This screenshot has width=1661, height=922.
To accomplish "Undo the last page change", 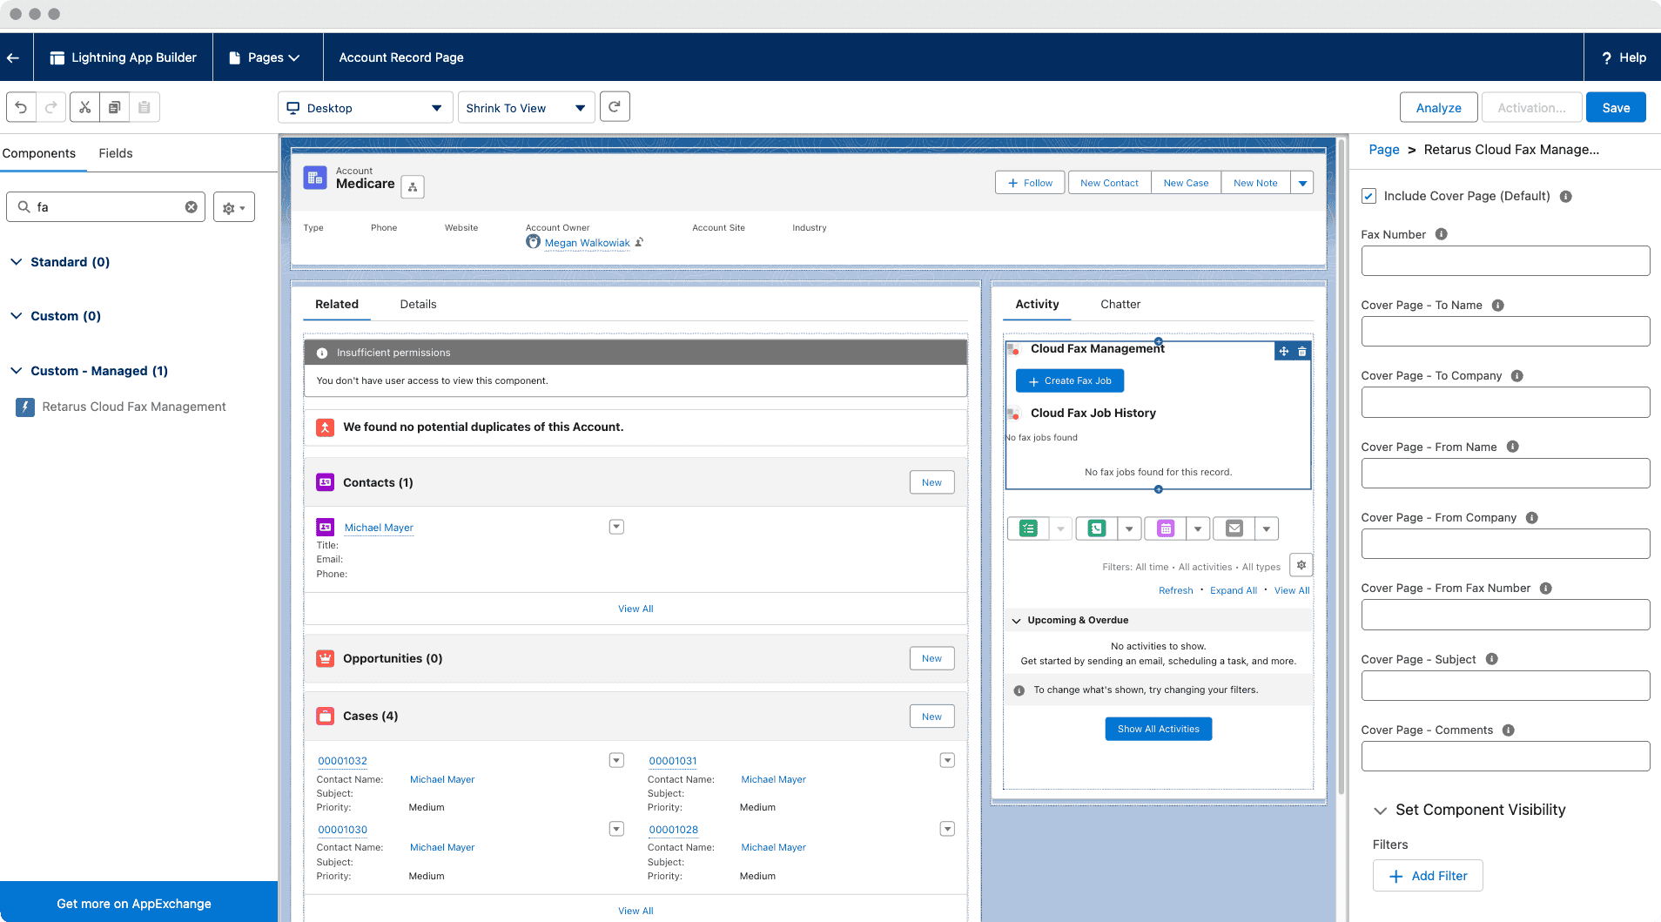I will point(22,107).
